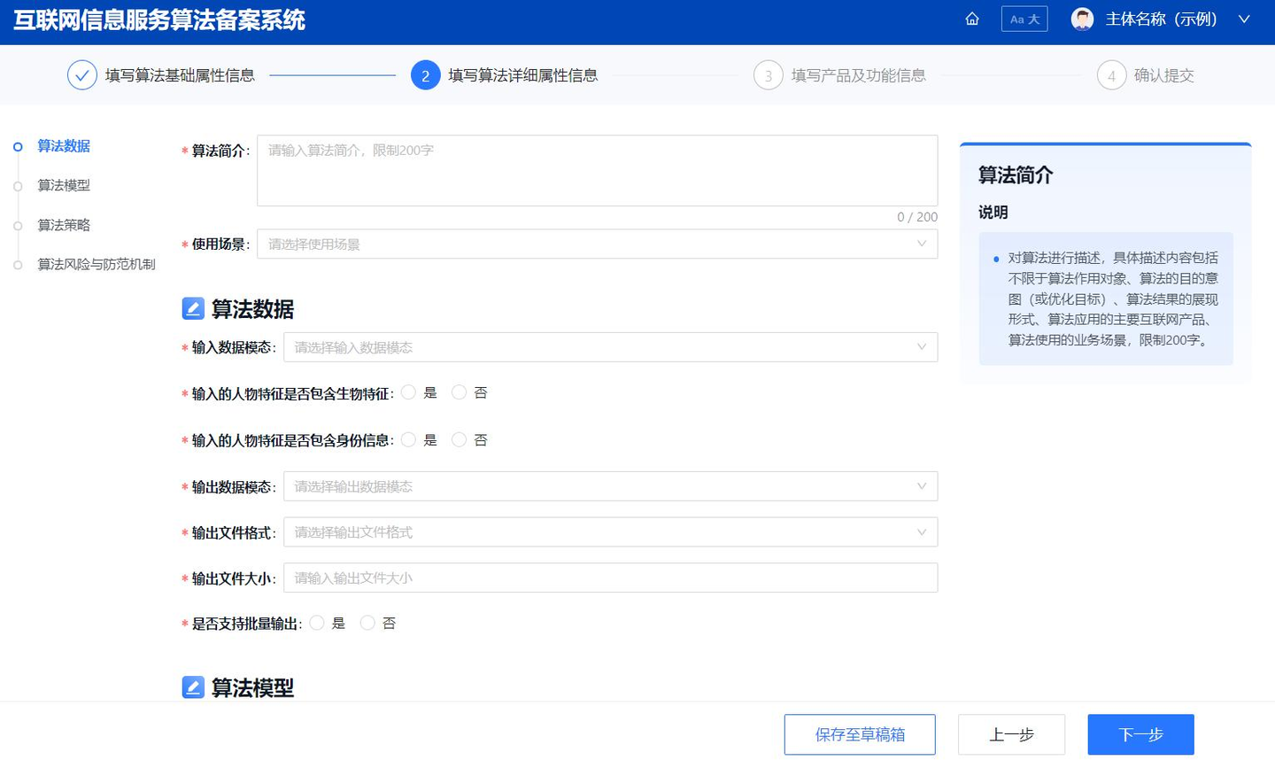Open the 使用场景 dropdown
Image resolution: width=1275 pixels, height=760 pixels.
click(x=597, y=244)
